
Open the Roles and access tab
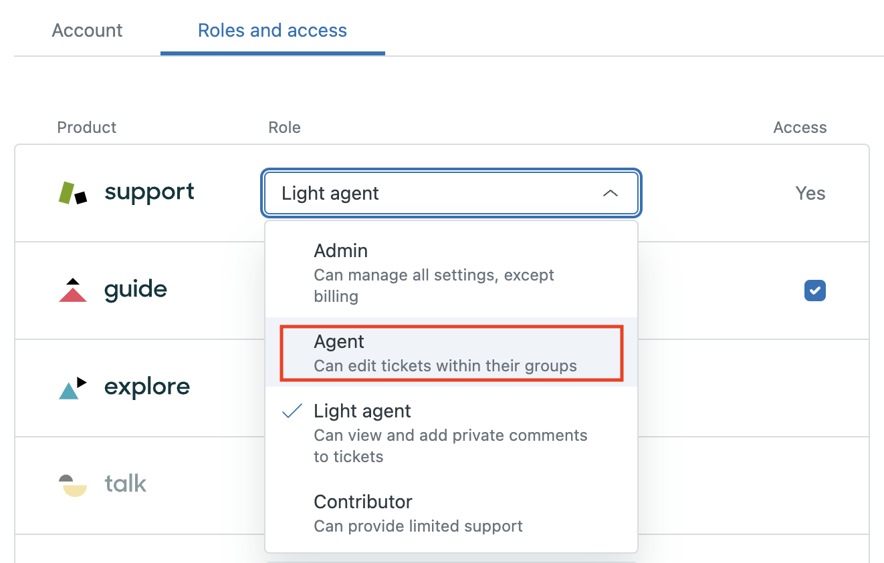coord(272,31)
